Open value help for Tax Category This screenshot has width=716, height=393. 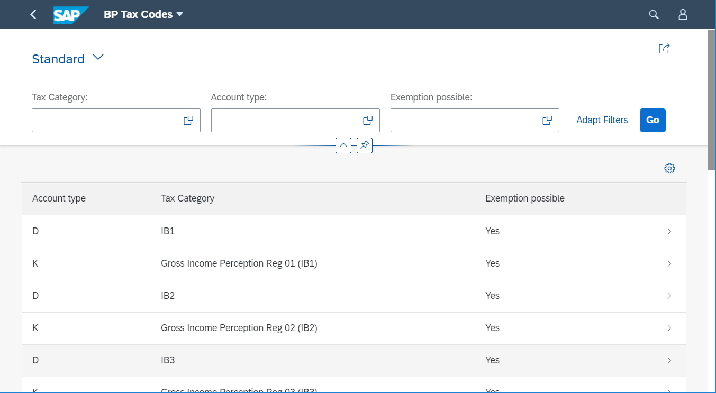pyautogui.click(x=188, y=121)
